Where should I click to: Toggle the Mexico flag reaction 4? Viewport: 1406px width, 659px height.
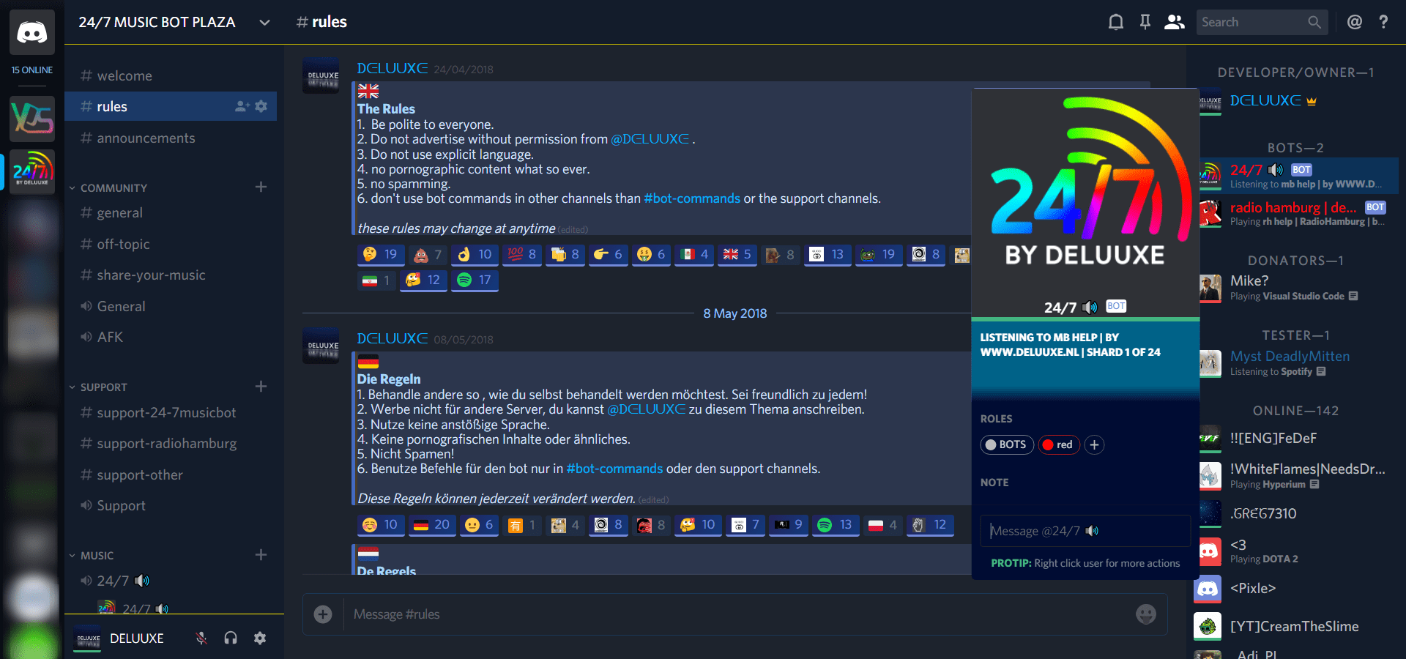pyautogui.click(x=694, y=255)
